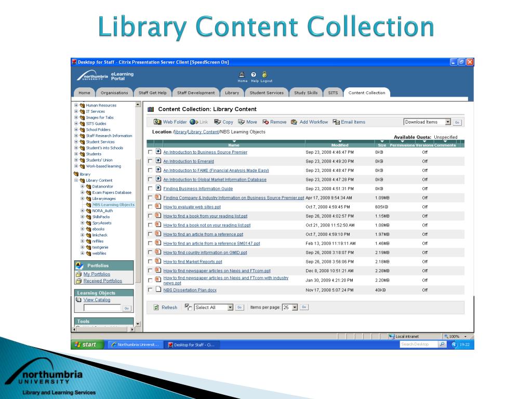Switch to the Organisations tab
This screenshot has width=532, height=399.
[x=114, y=92]
